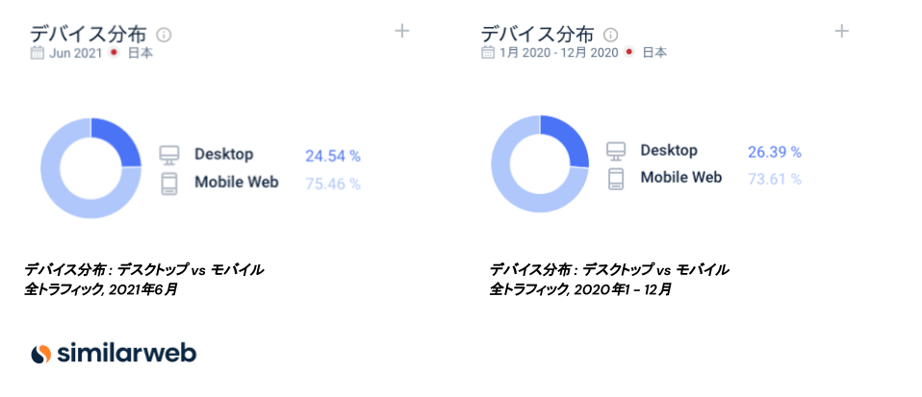Image resolution: width=922 pixels, height=397 pixels.
Task: Click the Similarweb logo
Action: (113, 353)
